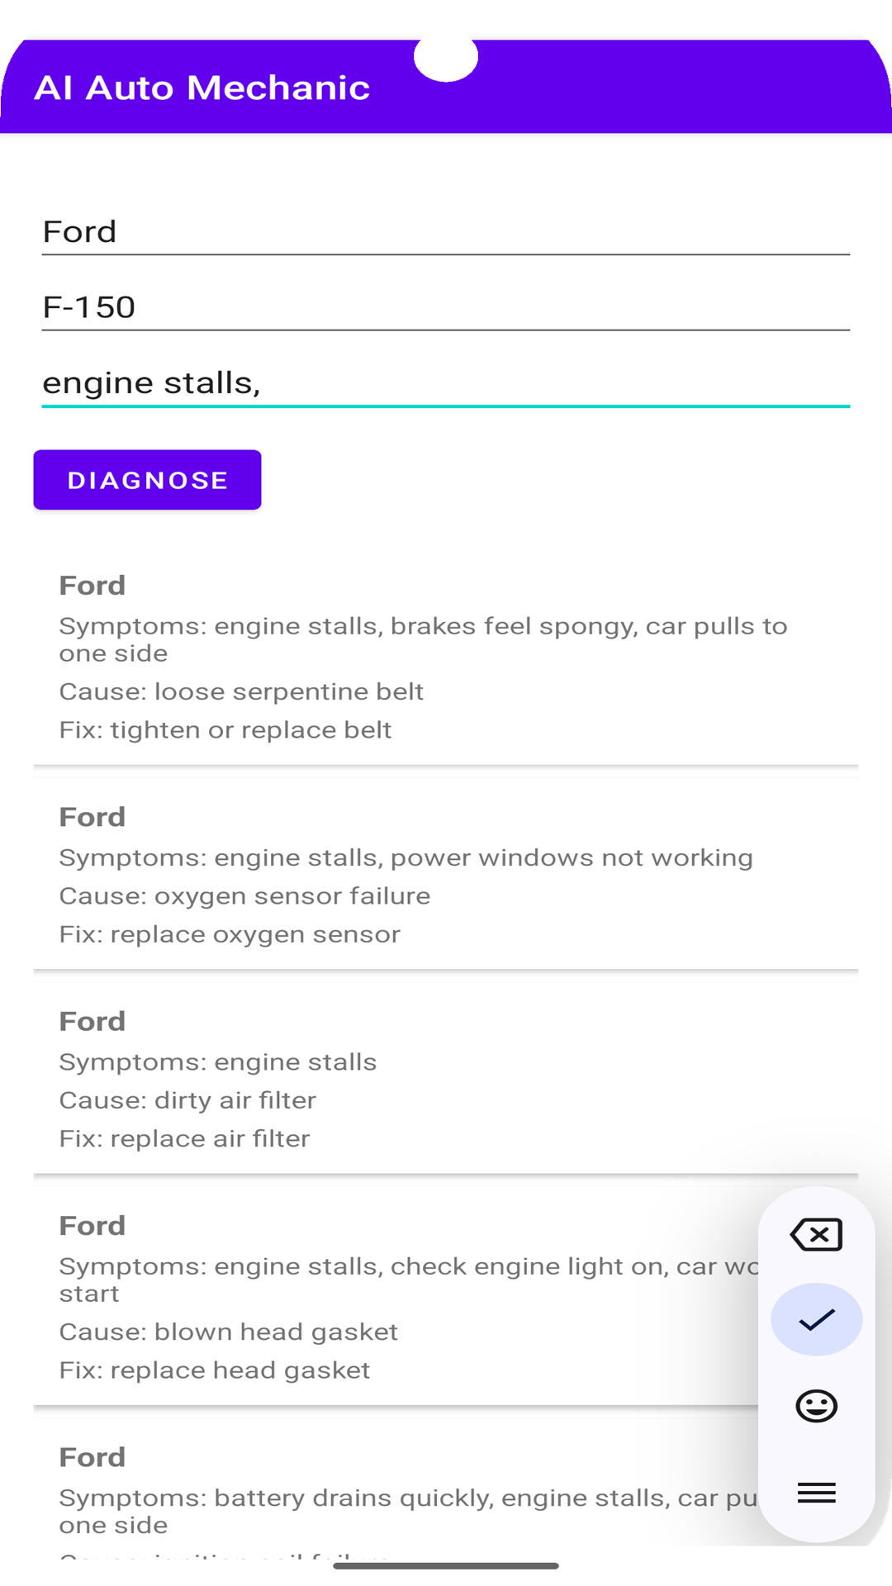Select the oxygen sensor failure cause line

(x=244, y=896)
